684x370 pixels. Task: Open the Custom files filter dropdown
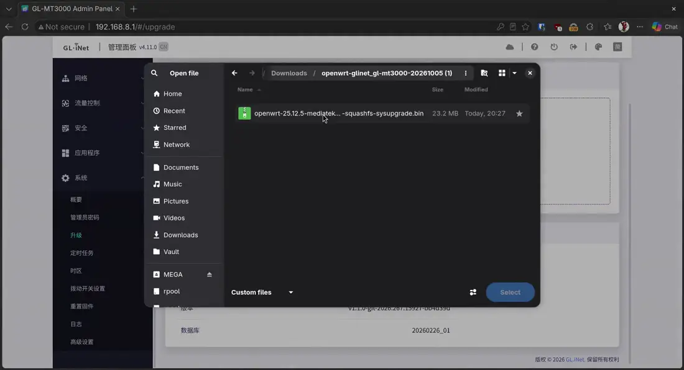point(262,292)
